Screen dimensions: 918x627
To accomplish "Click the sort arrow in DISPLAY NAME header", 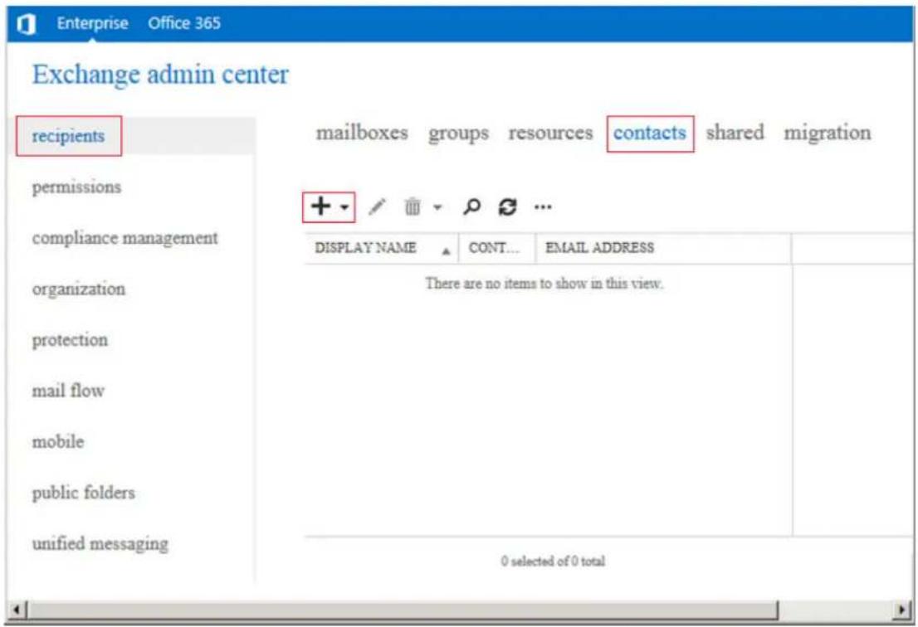I will (x=446, y=251).
